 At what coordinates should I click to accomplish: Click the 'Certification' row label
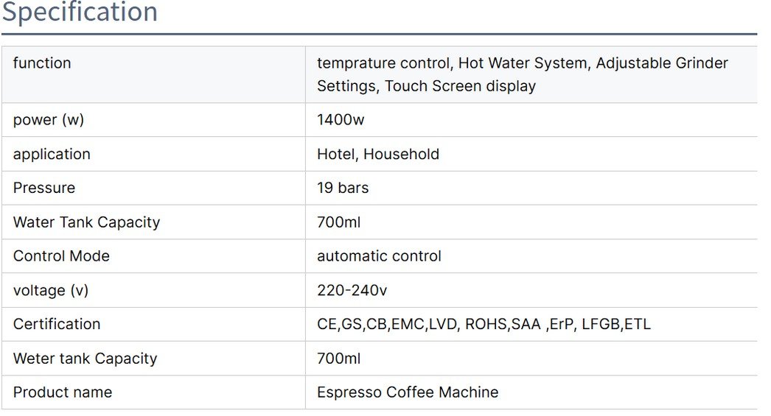coord(57,324)
